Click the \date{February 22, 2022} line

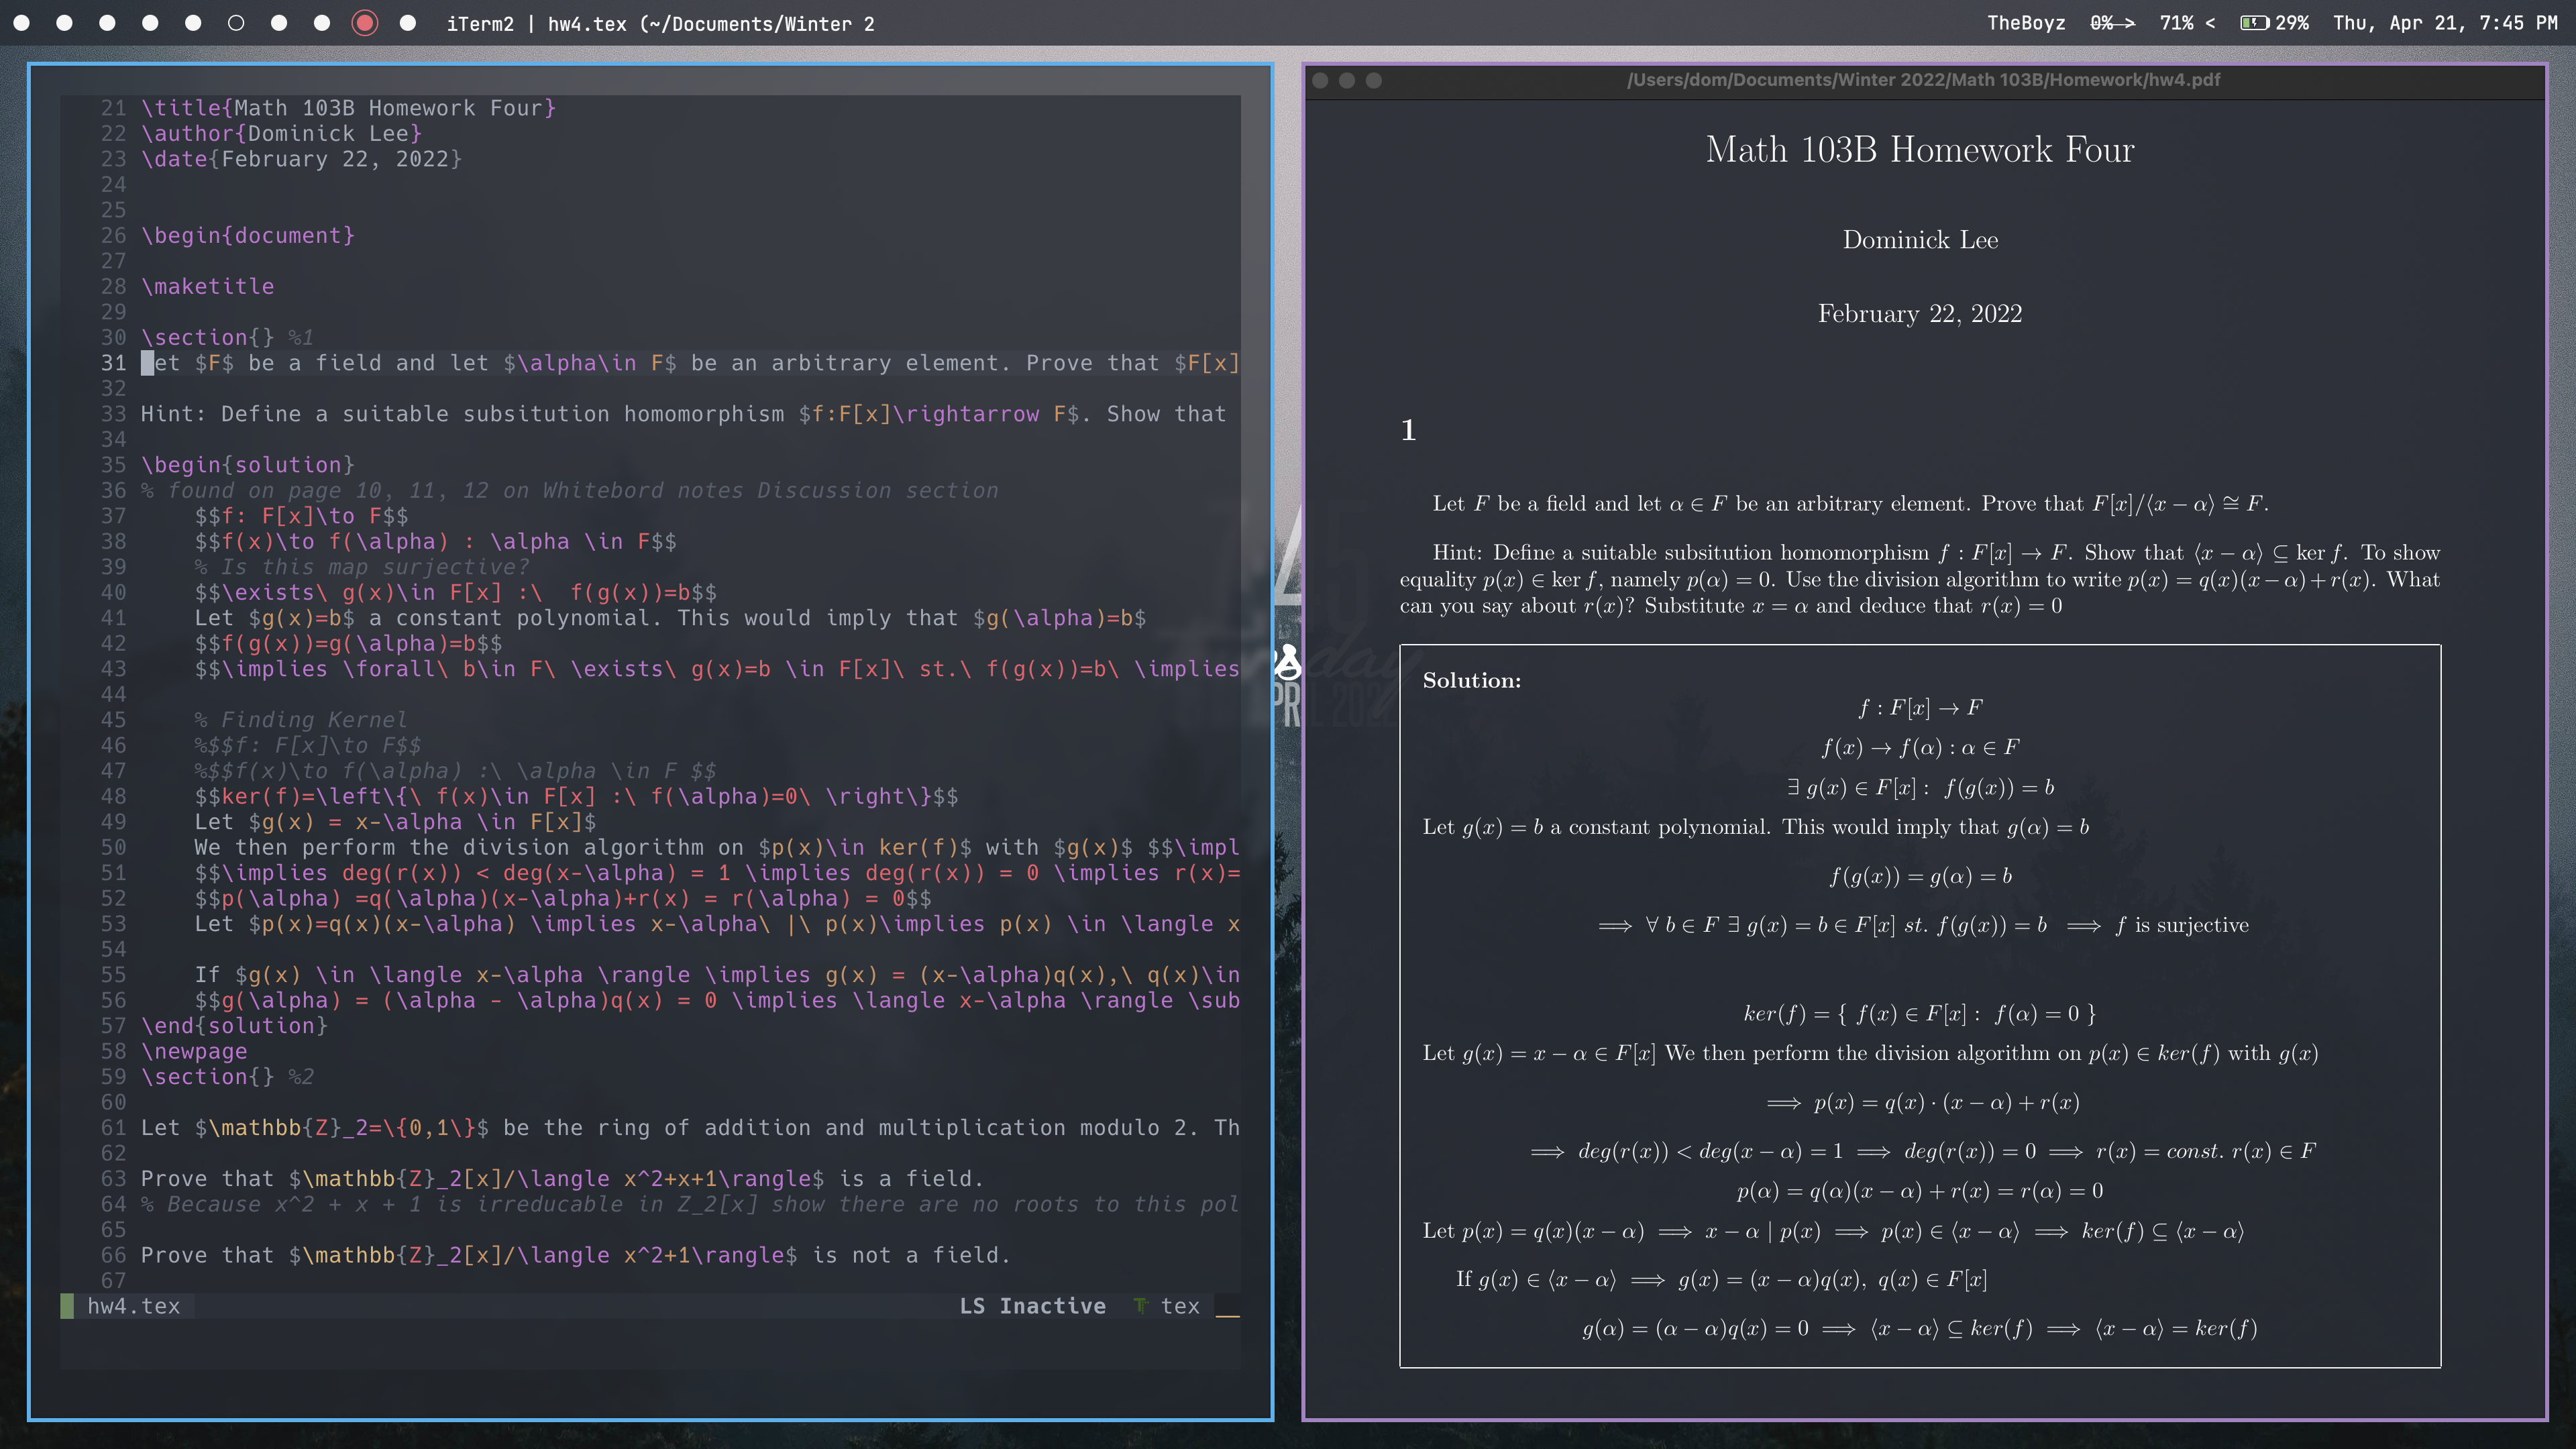click(x=301, y=159)
